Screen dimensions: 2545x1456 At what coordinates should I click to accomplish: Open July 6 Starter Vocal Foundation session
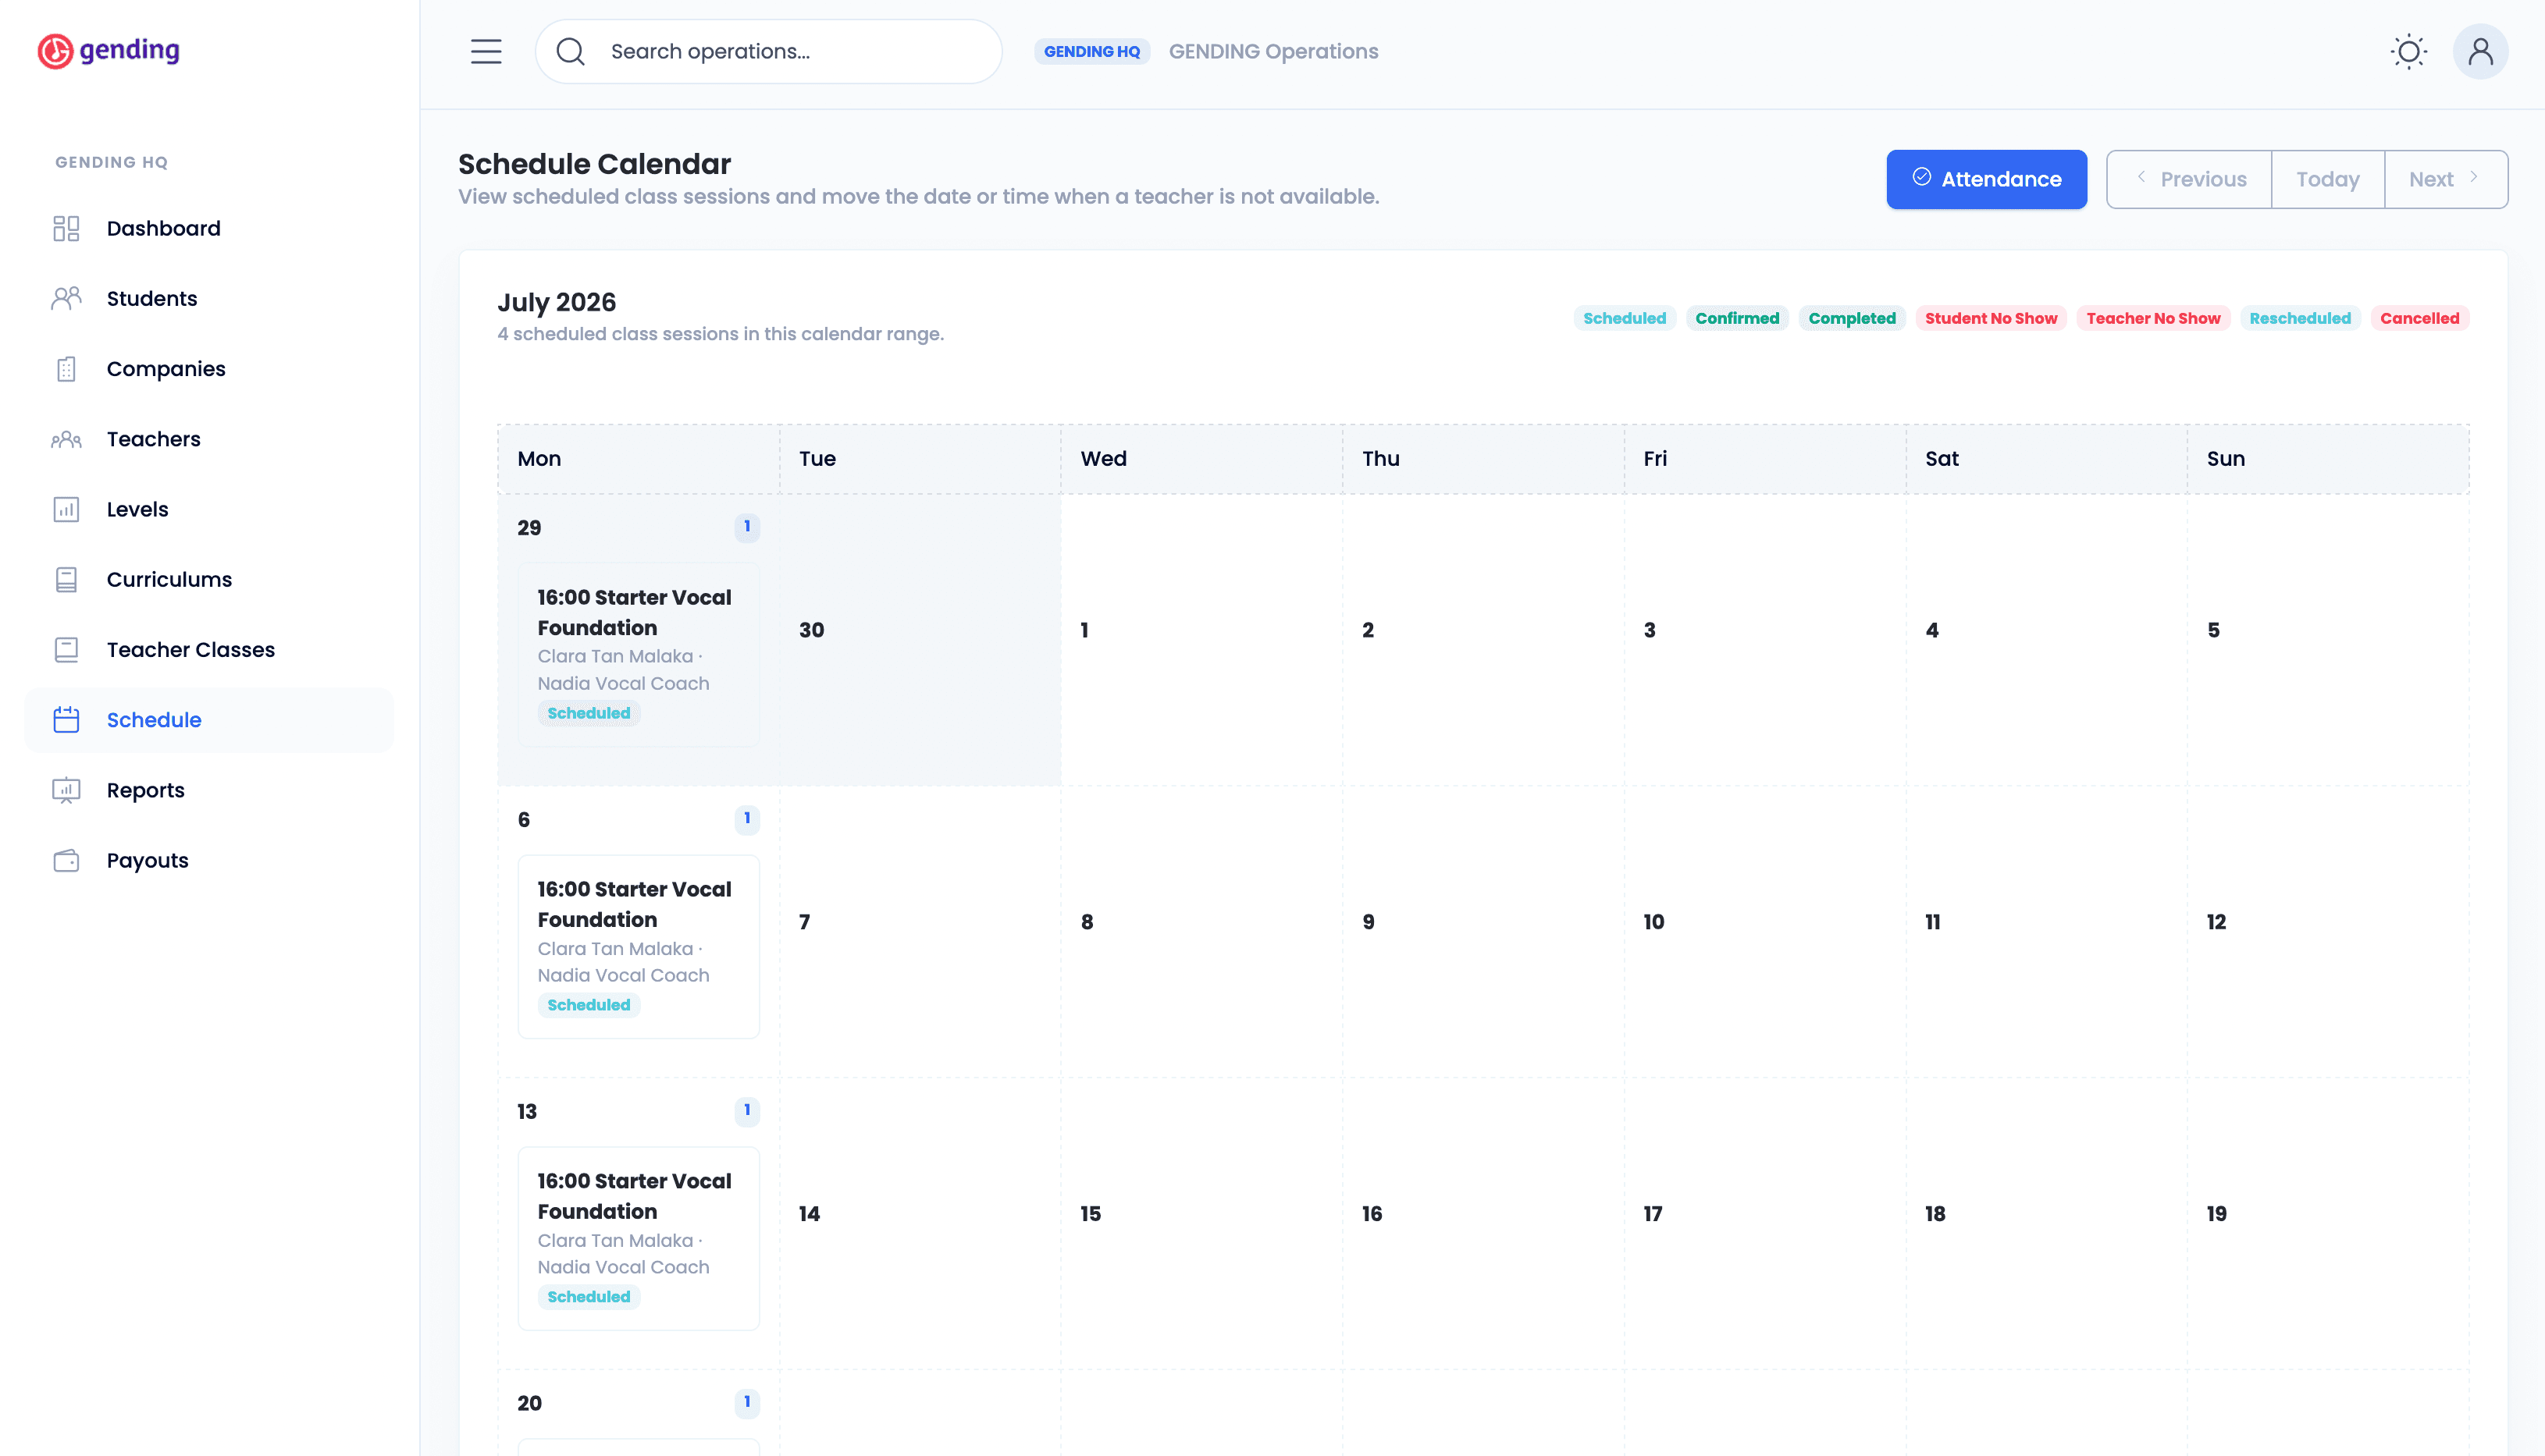pos(639,946)
